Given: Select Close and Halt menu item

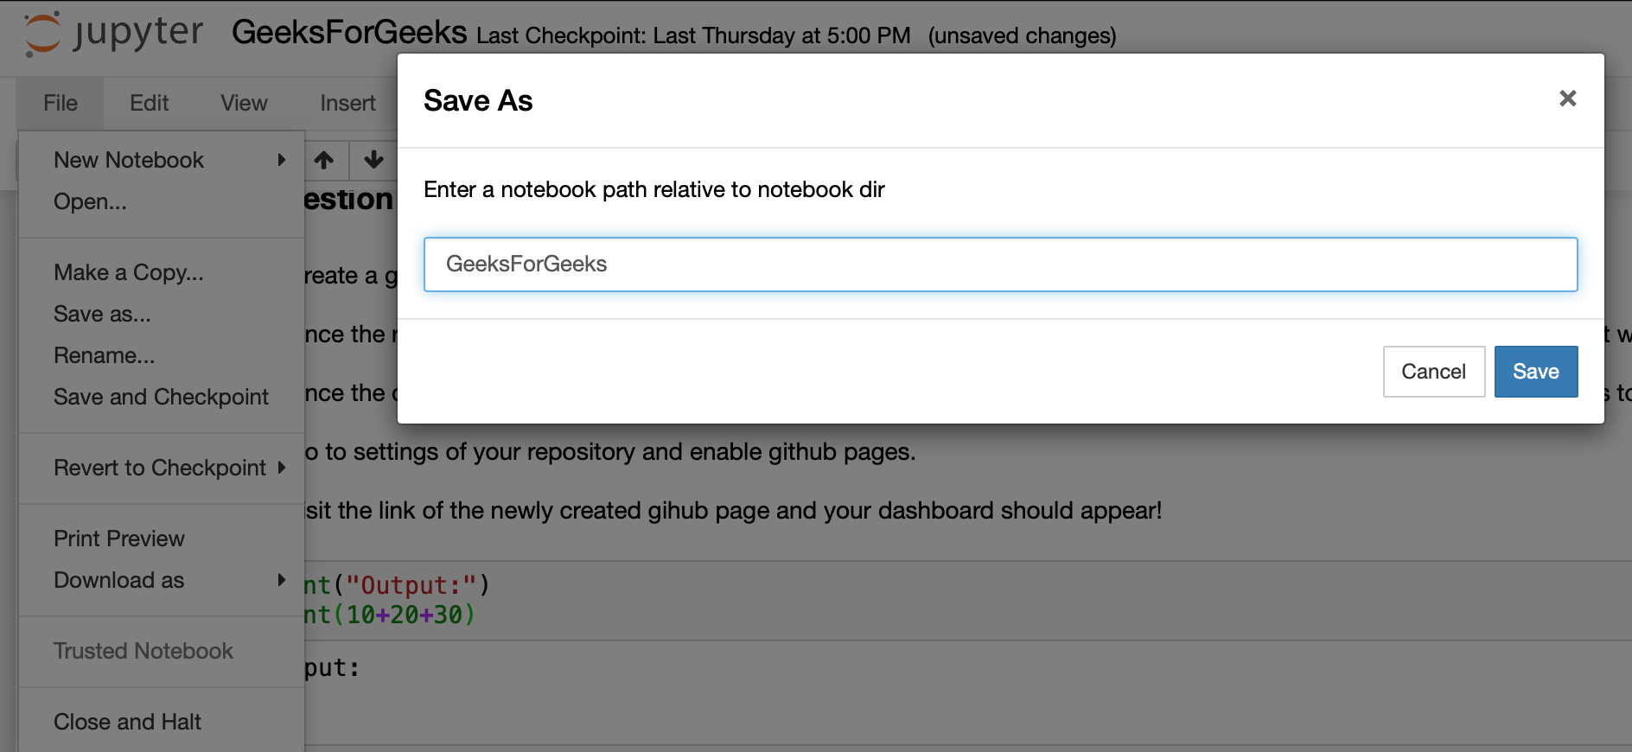Looking at the screenshot, I should [x=127, y=722].
